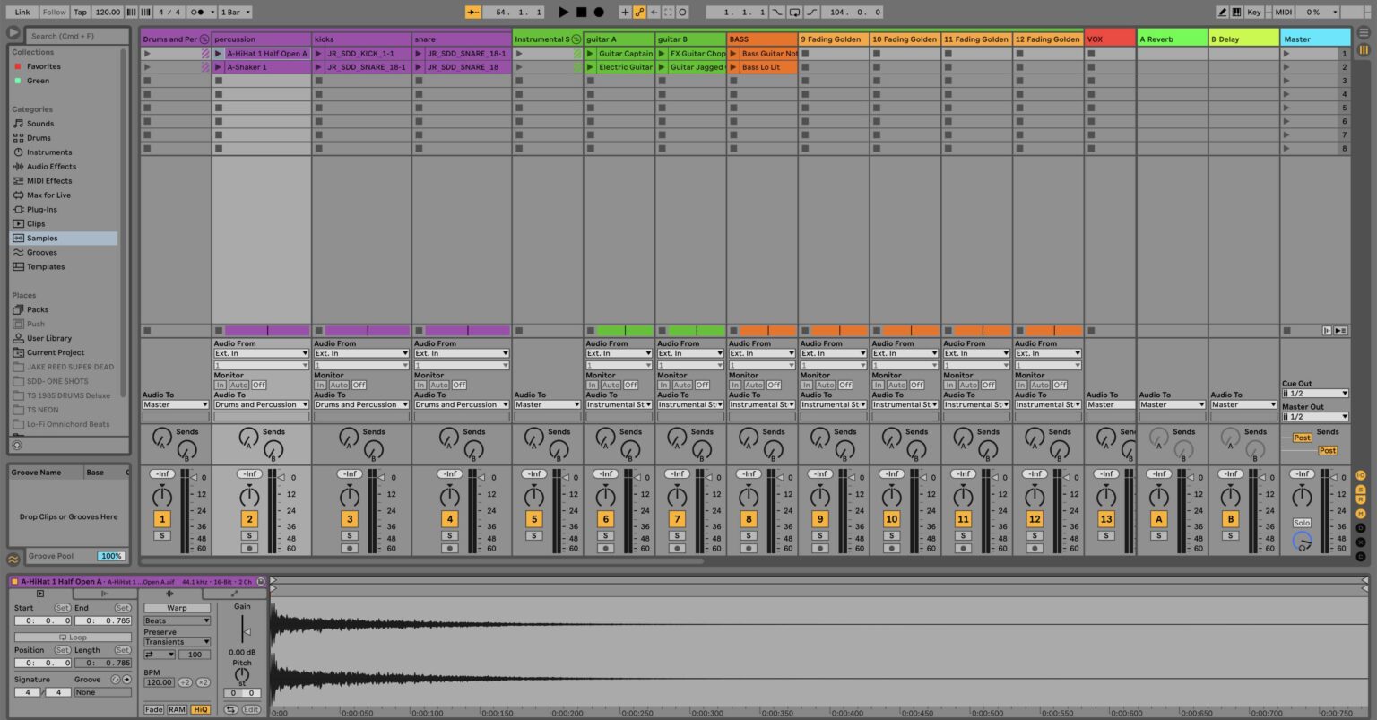This screenshot has width=1377, height=720.
Task: Open the Instruments browser category
Action: point(49,152)
